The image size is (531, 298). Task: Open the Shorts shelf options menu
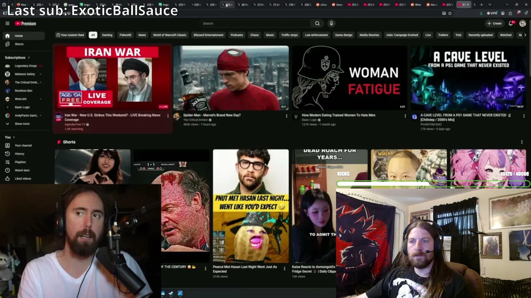coord(521,142)
